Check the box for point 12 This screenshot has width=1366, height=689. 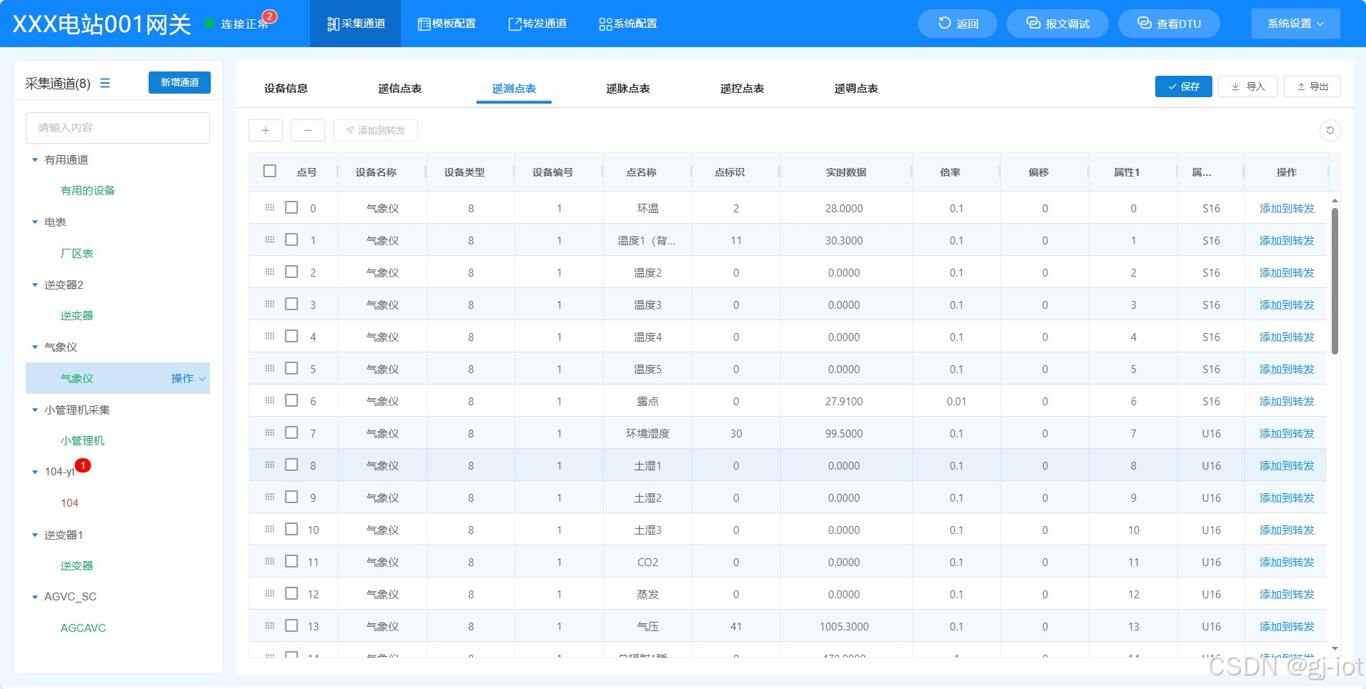291,593
